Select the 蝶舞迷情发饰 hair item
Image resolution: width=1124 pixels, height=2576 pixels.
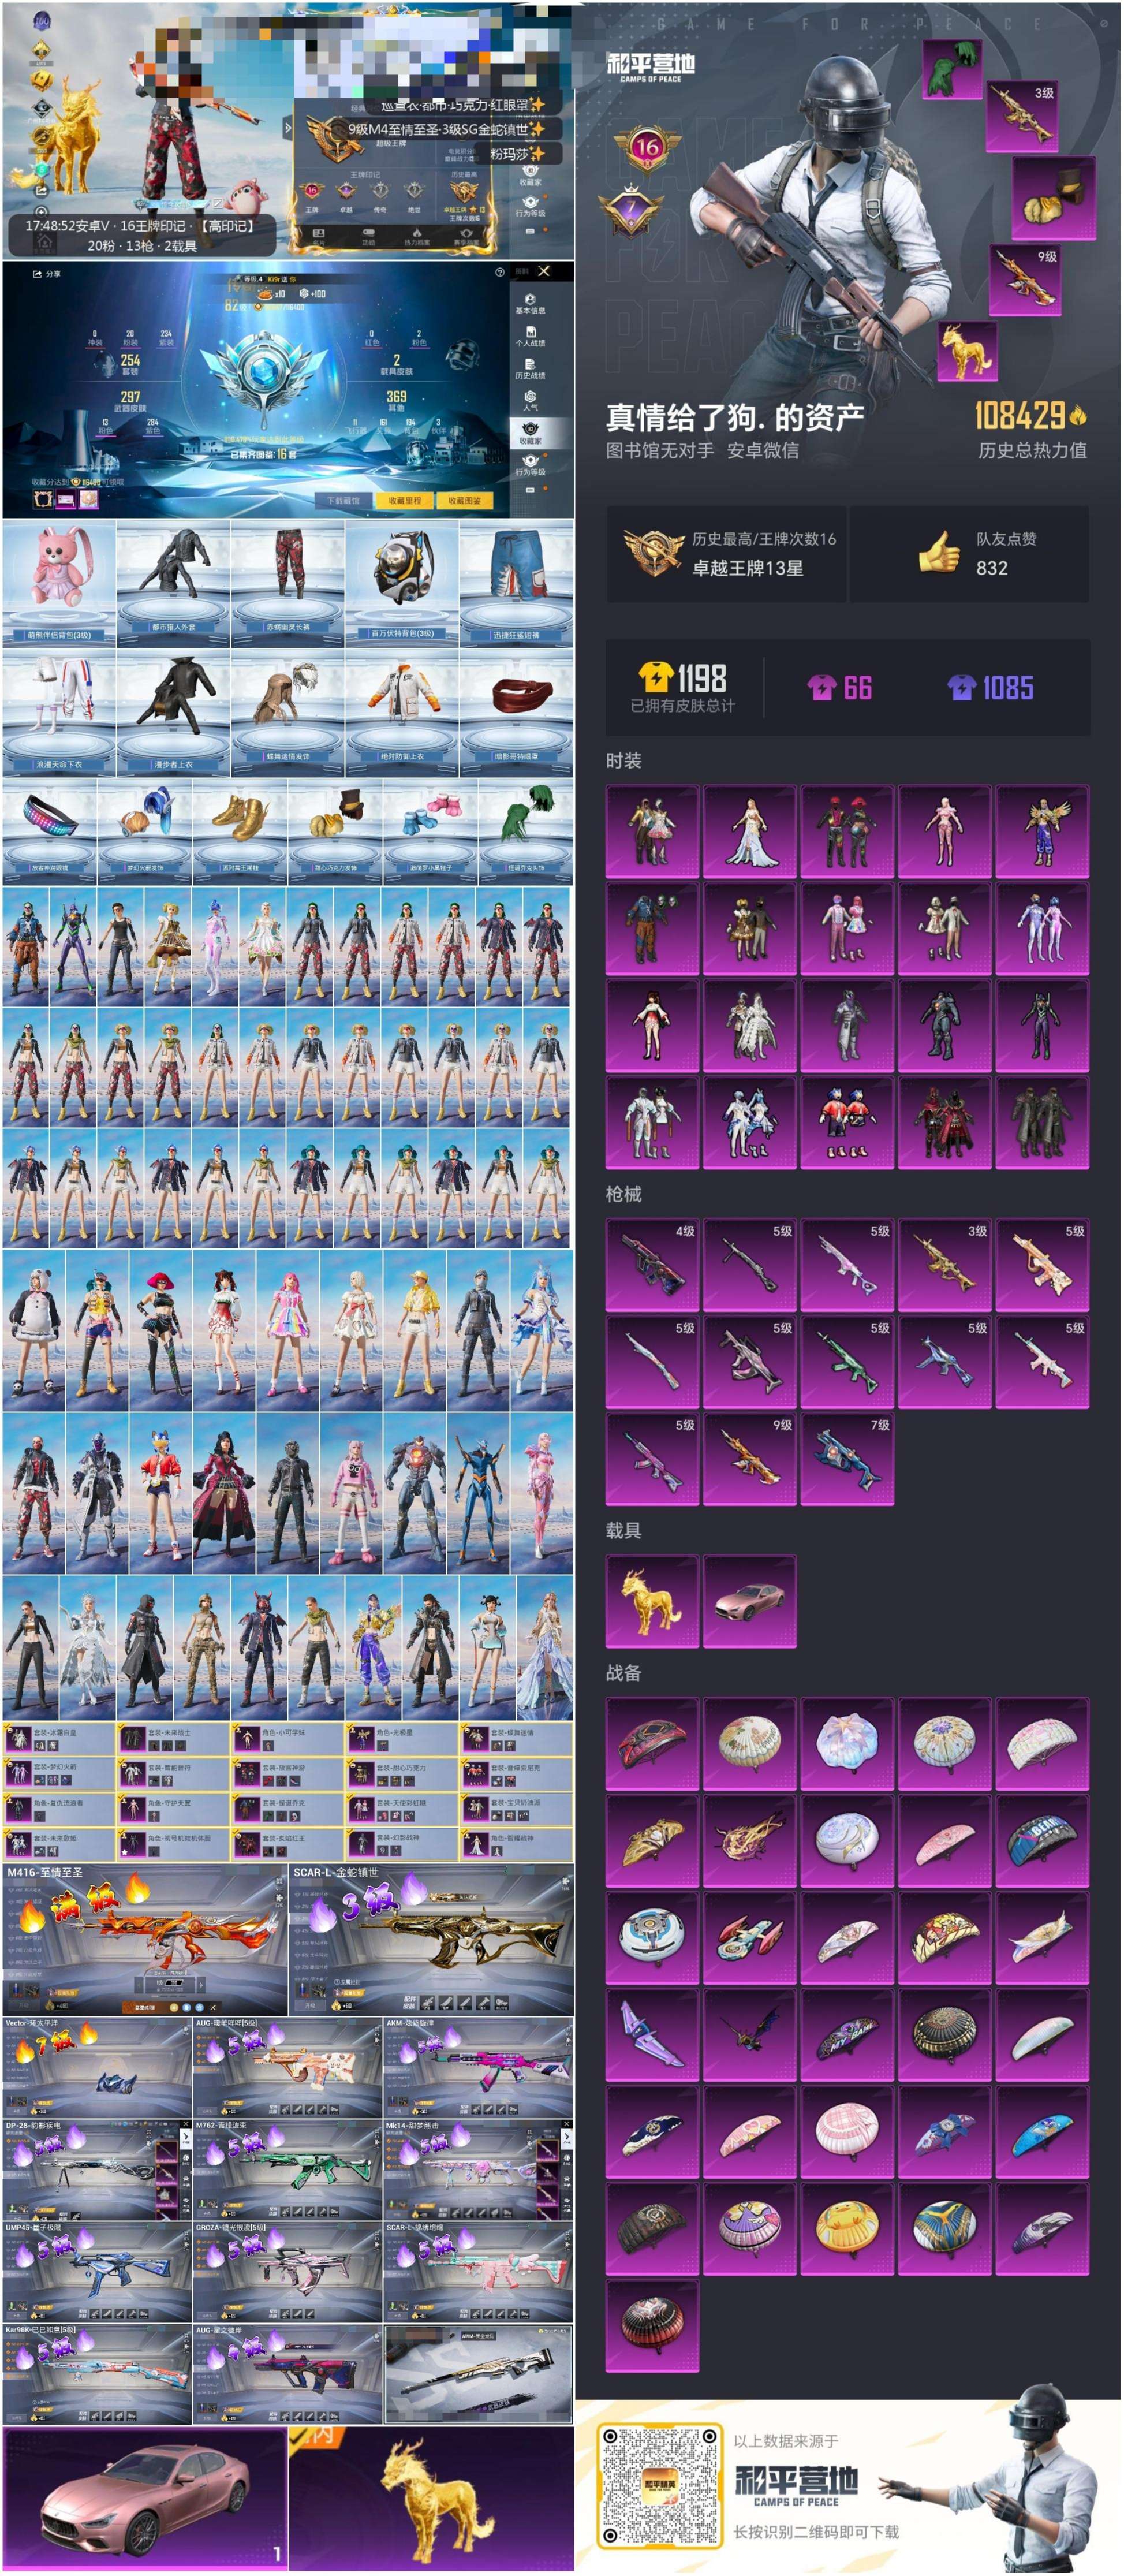287,714
